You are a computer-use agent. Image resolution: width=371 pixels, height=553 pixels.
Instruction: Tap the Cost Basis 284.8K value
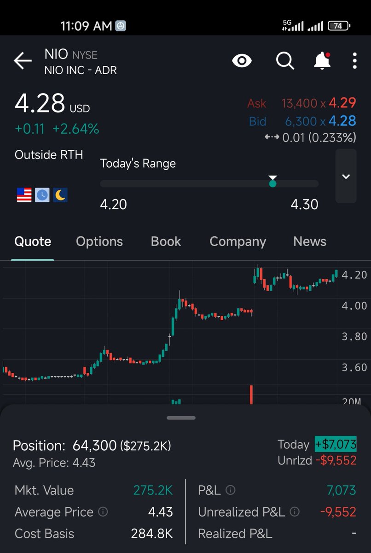(x=152, y=534)
